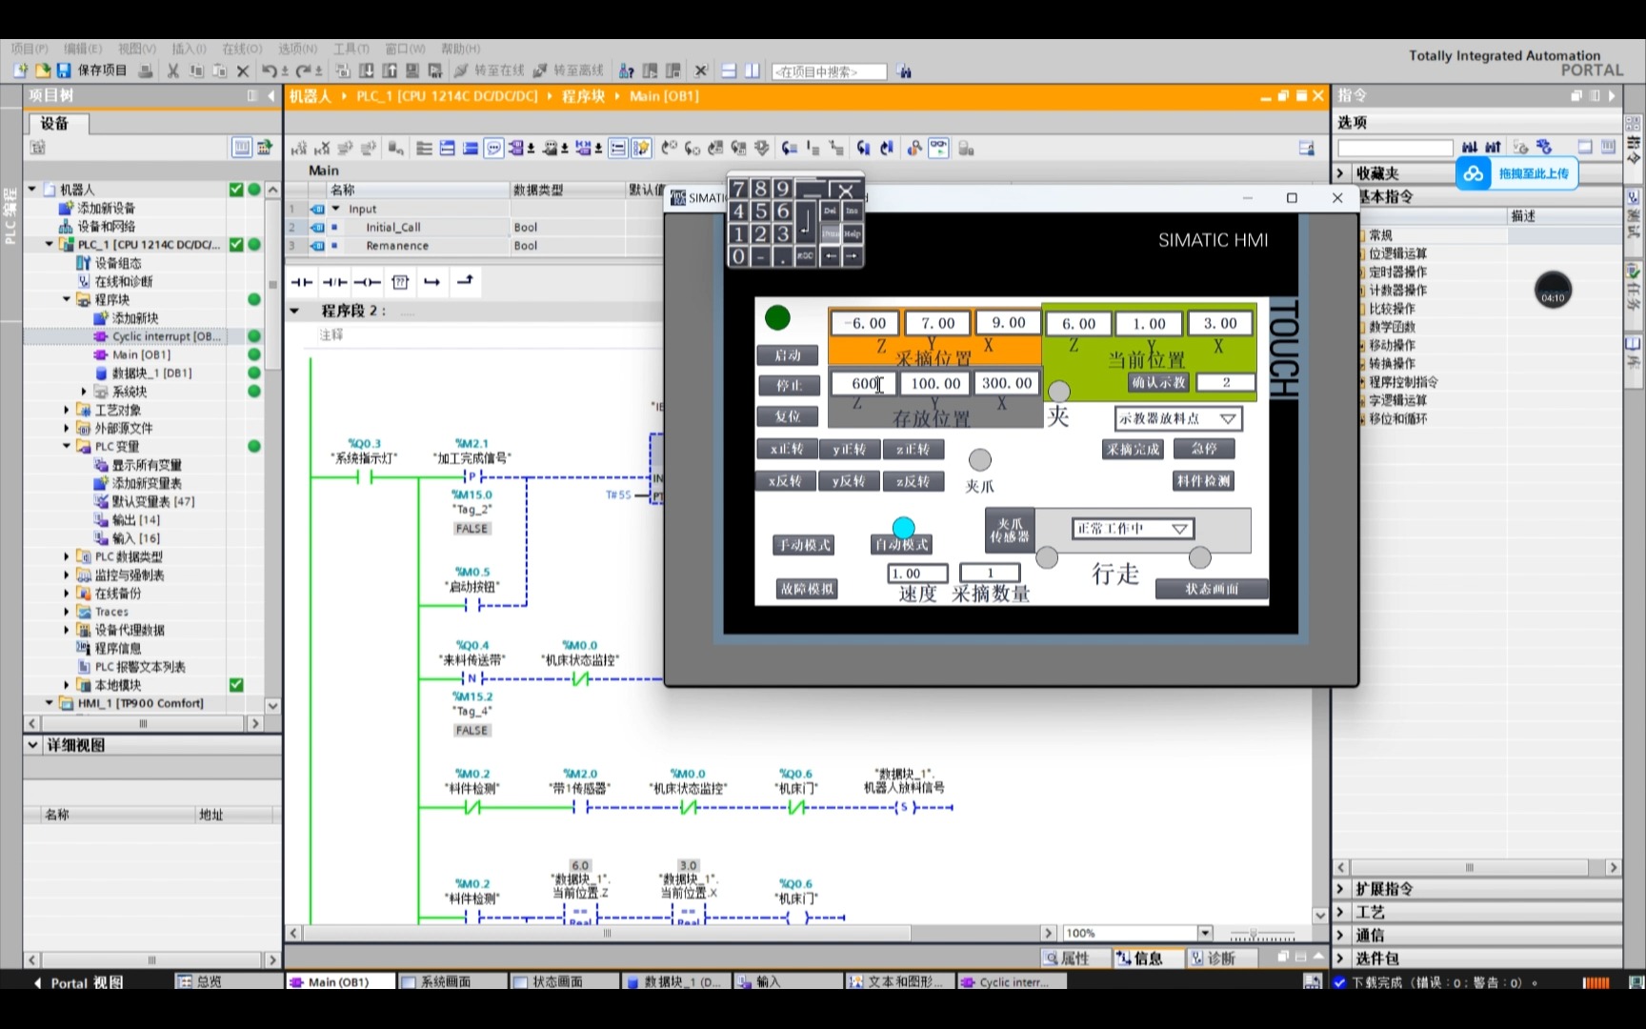
Task: Click the close branch ladder icon
Action: coord(465,282)
